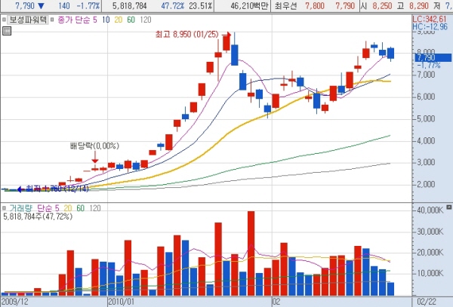Click the square marker before 거래량 label
Screen dimensions: 453x307
tap(4, 207)
